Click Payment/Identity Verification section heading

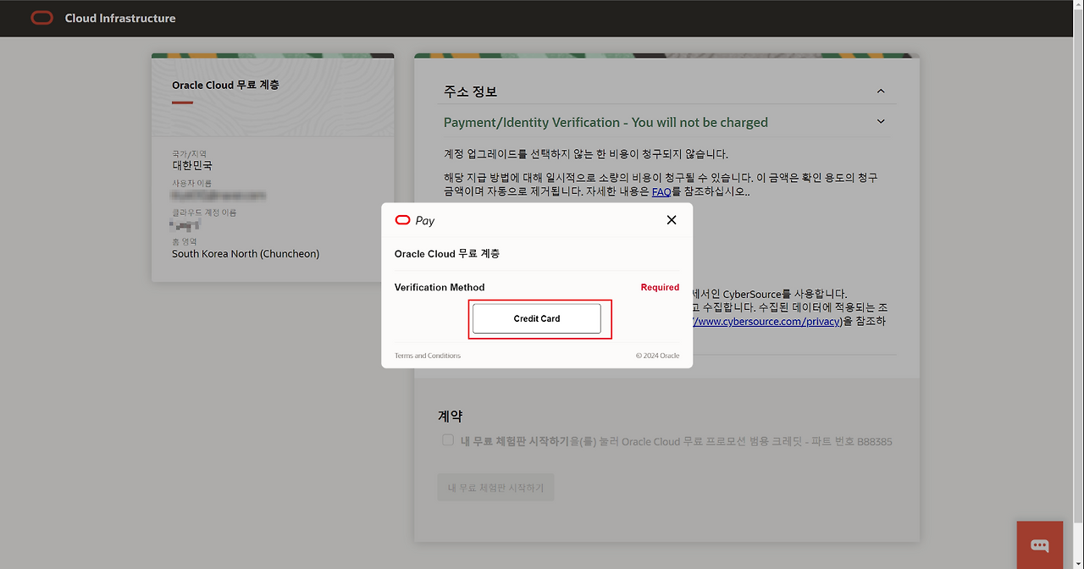[606, 123]
